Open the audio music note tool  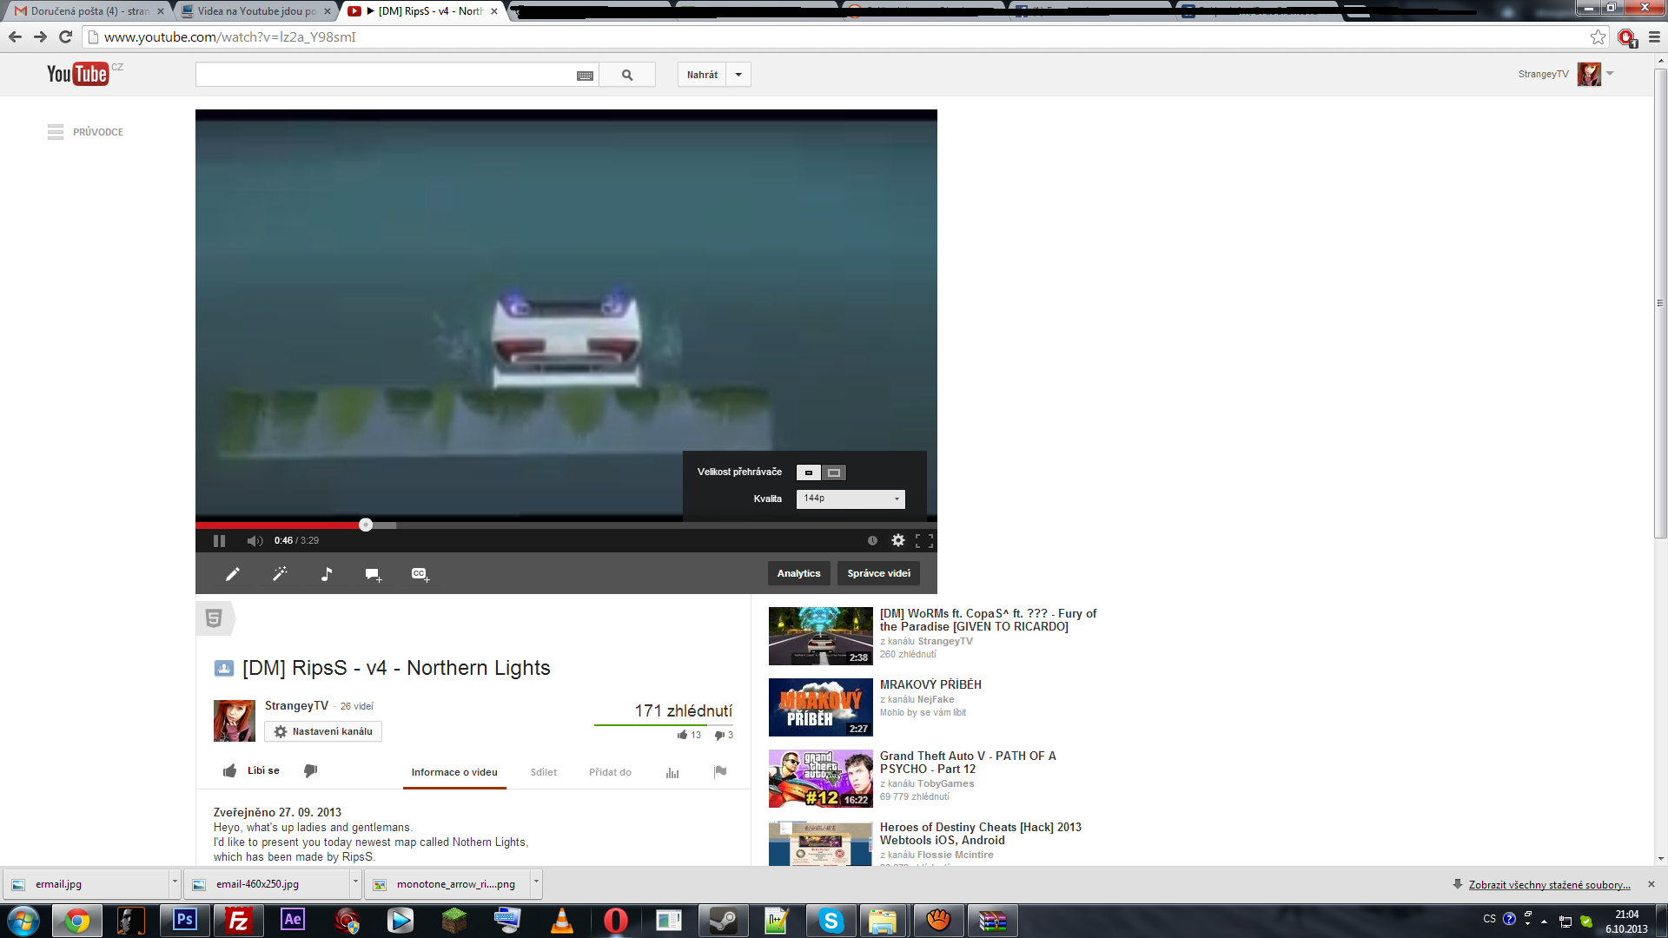(x=327, y=574)
